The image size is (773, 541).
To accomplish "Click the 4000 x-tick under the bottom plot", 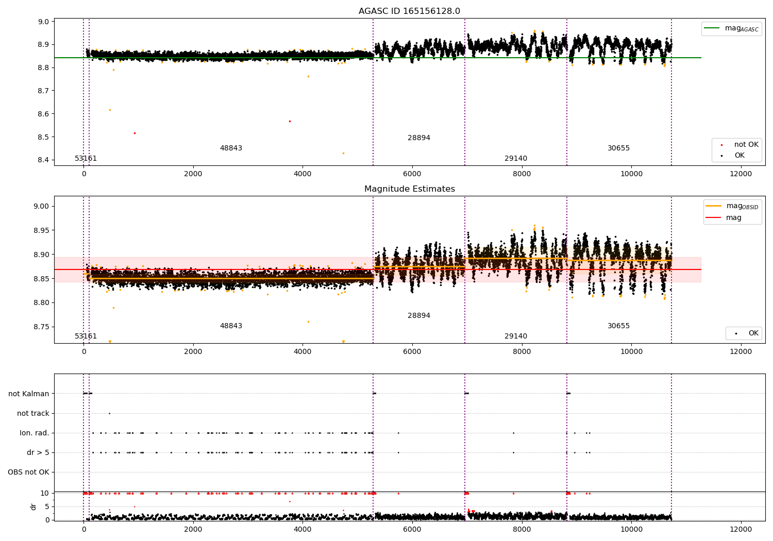I will [303, 529].
